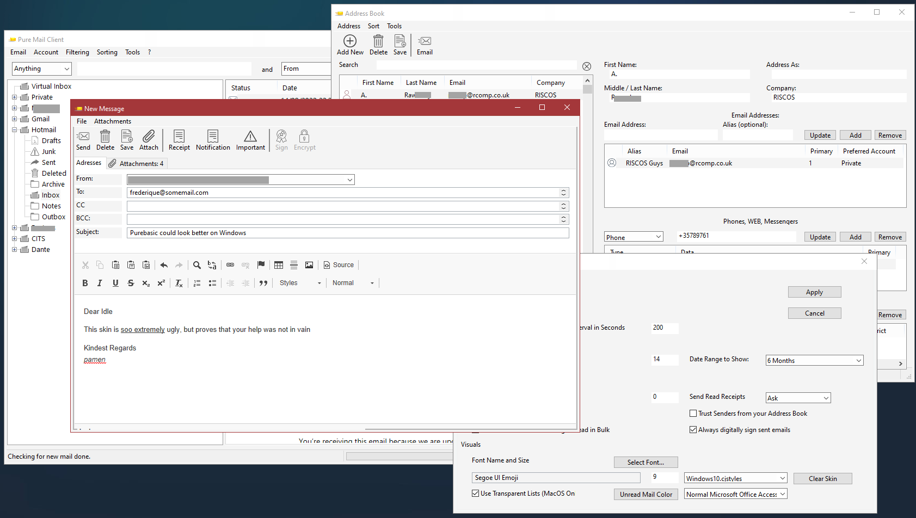Toggle Source view in editor
Viewport: 916px width, 518px height.
(339, 265)
